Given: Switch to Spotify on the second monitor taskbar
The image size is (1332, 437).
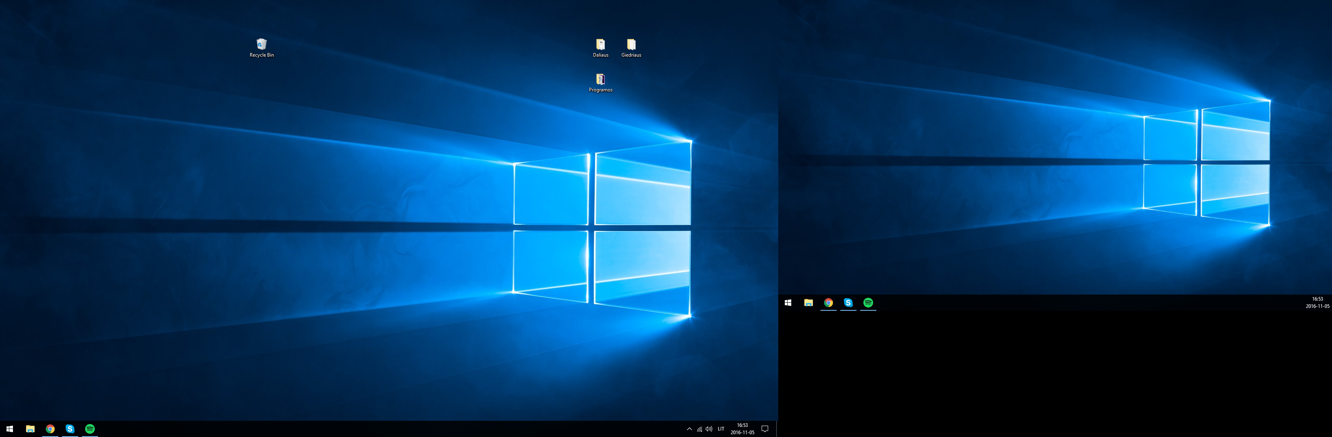Looking at the screenshot, I should pos(868,303).
